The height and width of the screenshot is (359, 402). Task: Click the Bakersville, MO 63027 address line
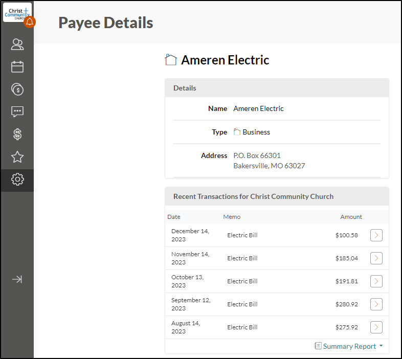(269, 166)
